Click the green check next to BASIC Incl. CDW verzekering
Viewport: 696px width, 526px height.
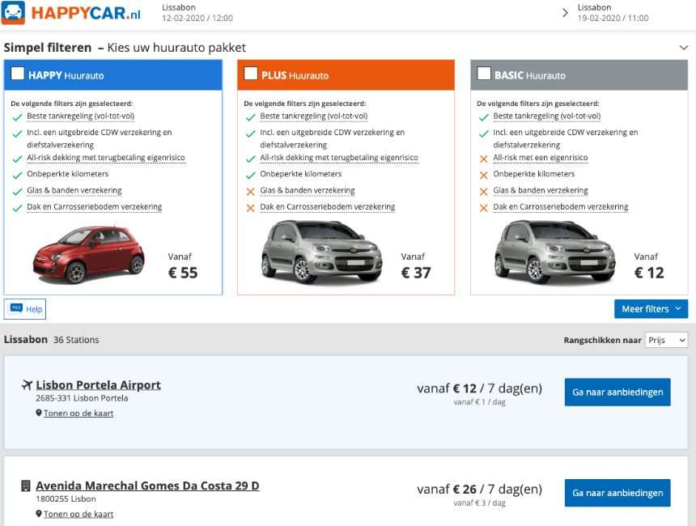click(x=484, y=134)
